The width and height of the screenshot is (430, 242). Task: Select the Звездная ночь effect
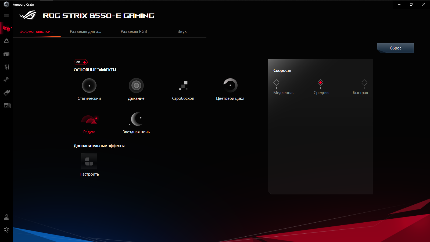pyautogui.click(x=136, y=123)
